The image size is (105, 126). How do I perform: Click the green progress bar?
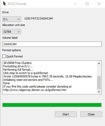pyautogui.click(x=52, y=105)
